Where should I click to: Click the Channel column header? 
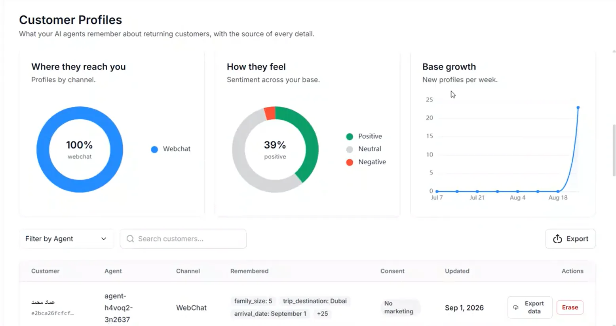[x=188, y=271]
